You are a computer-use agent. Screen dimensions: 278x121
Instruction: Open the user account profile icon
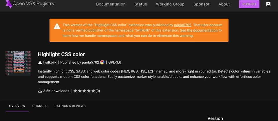(268, 4)
